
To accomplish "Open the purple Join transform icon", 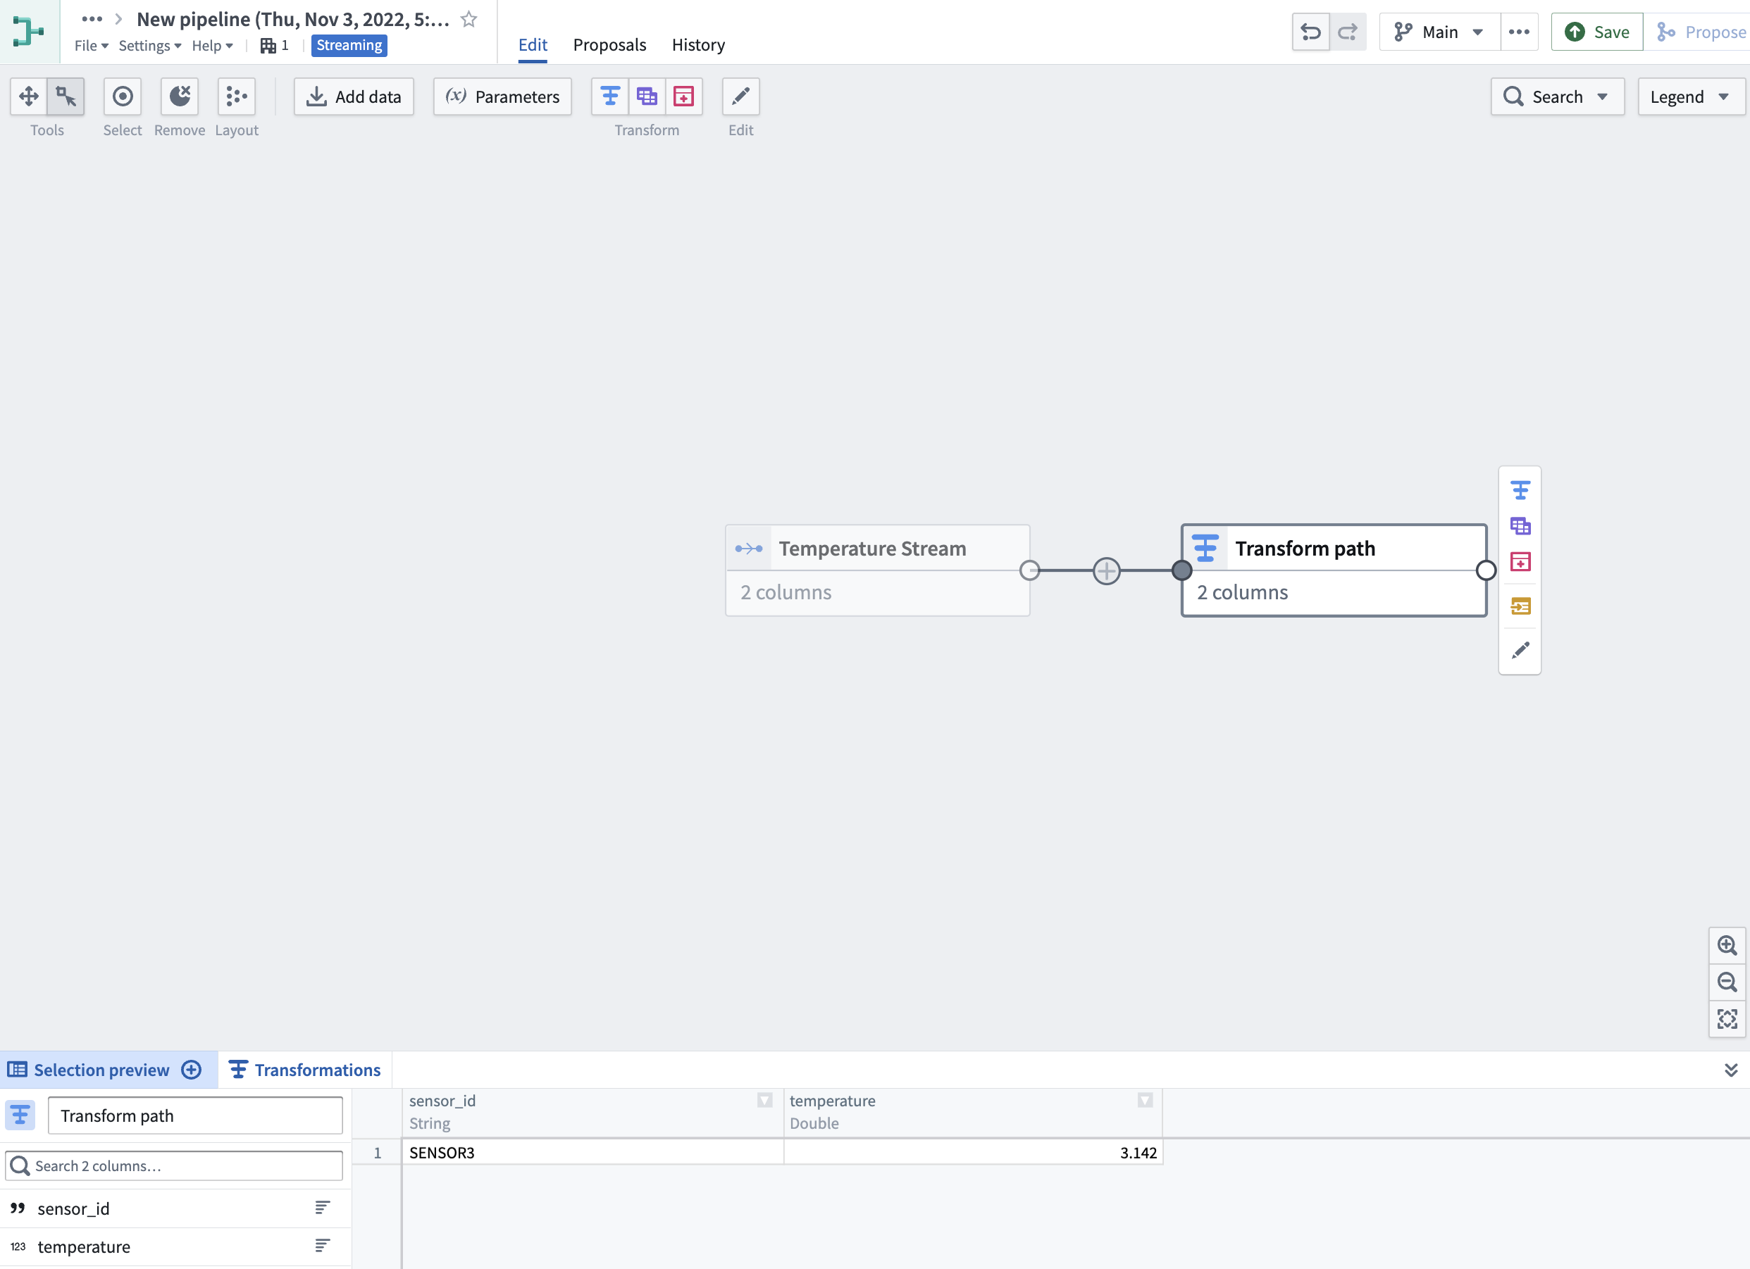I will tap(647, 96).
